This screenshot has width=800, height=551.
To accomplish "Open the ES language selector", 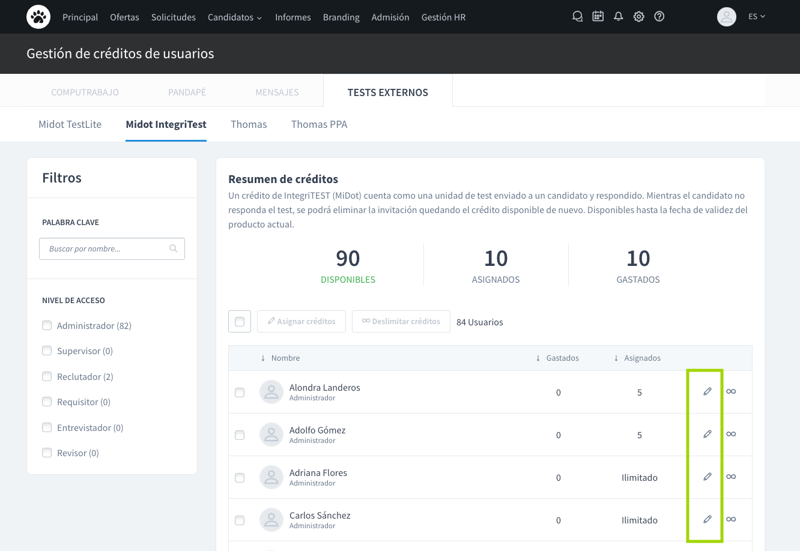I will pyautogui.click(x=756, y=17).
